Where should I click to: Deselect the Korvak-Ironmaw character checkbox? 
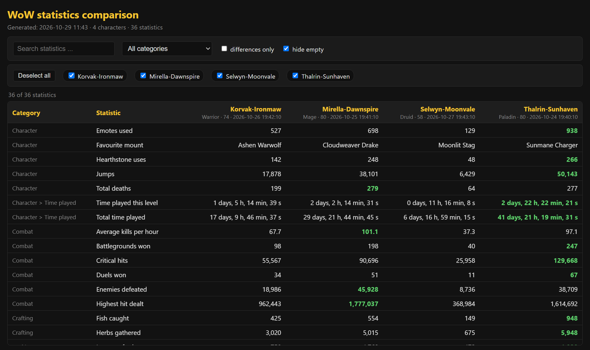point(72,76)
